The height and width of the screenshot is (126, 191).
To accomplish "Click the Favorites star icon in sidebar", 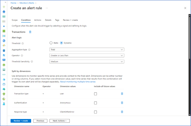I will (x=4, y=26).
